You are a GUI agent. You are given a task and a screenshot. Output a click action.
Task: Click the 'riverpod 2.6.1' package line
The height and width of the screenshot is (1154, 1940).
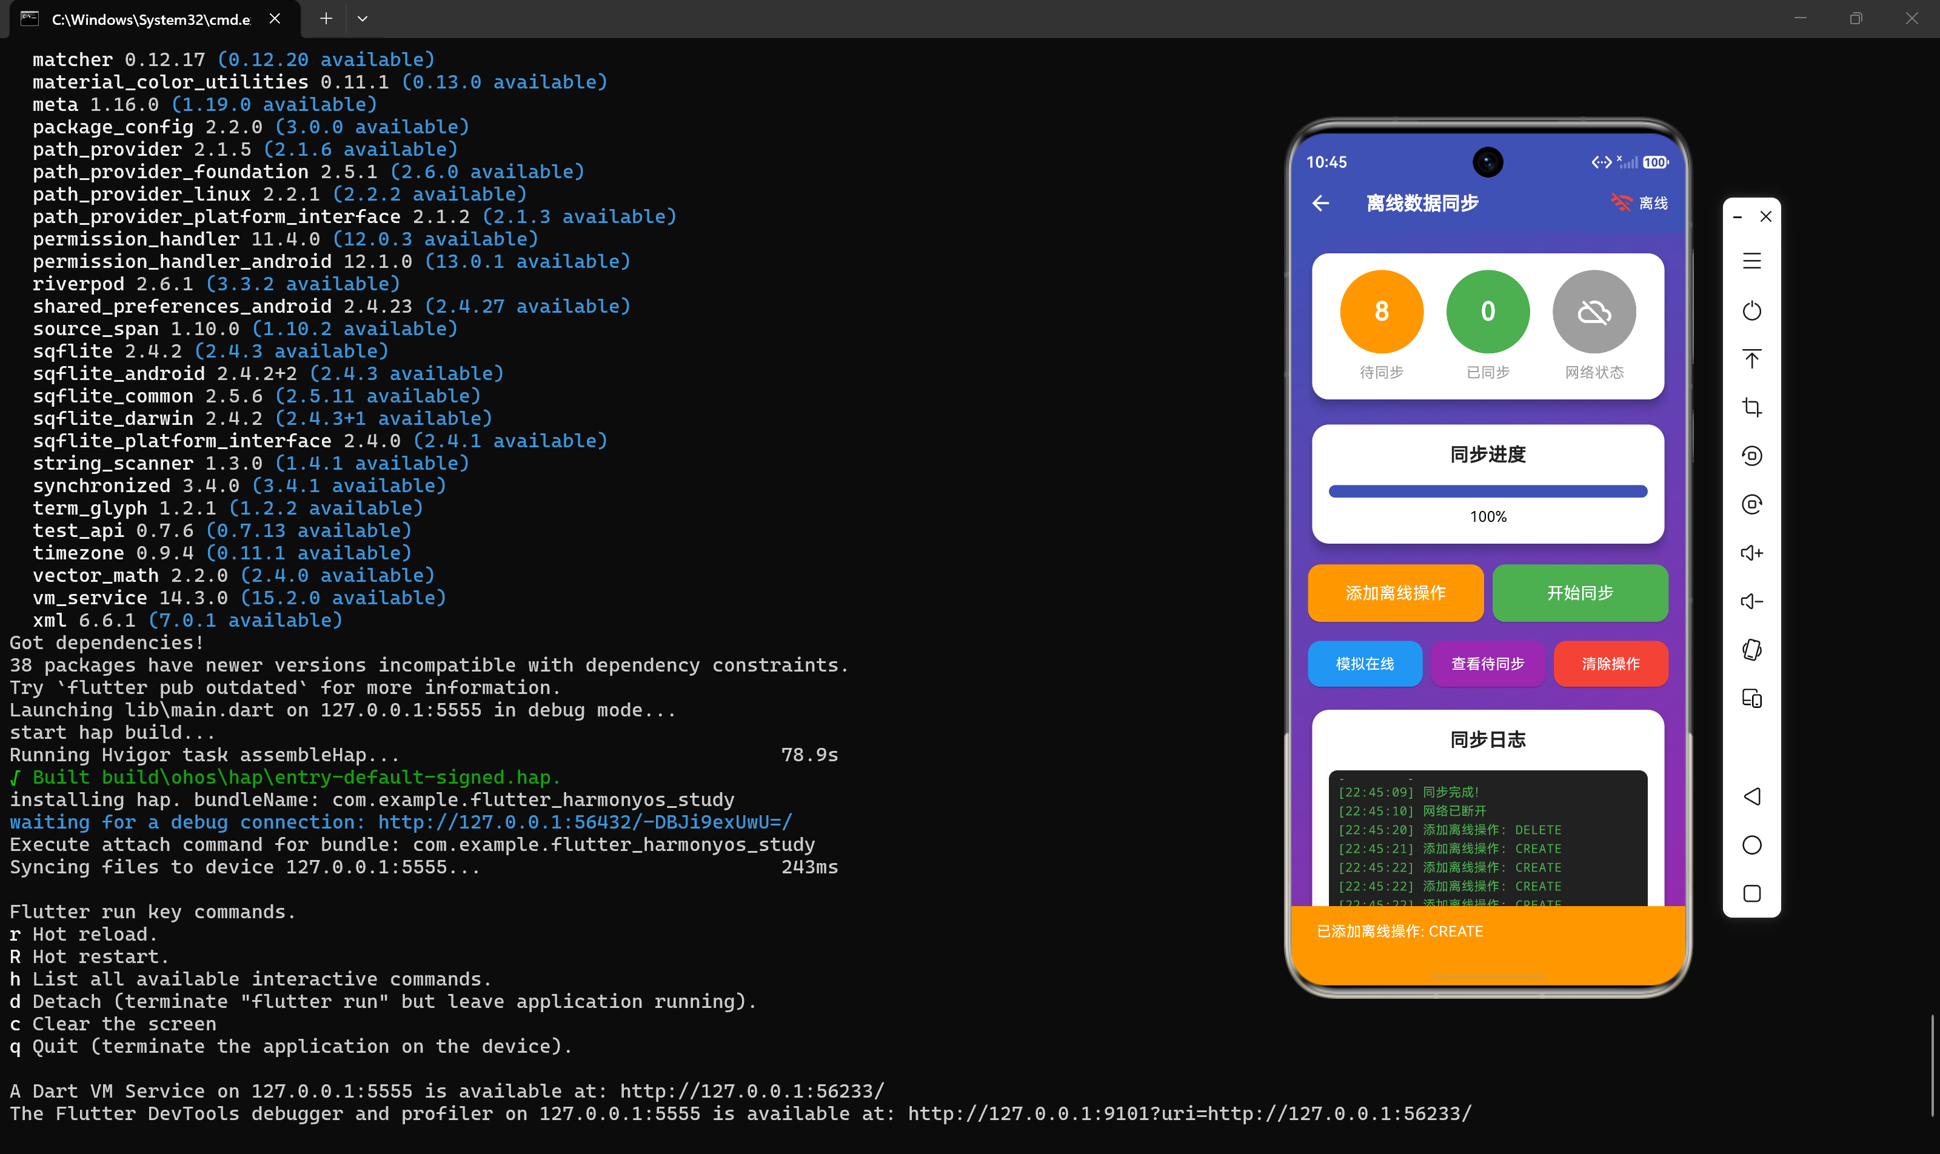pos(216,284)
